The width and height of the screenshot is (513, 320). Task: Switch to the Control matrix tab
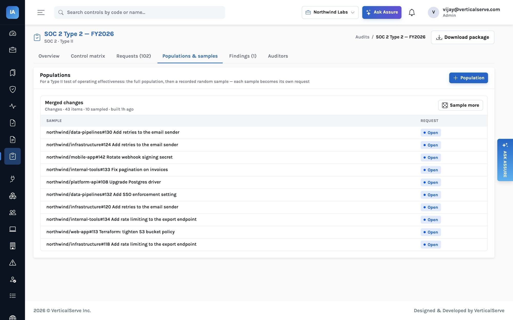click(x=88, y=56)
